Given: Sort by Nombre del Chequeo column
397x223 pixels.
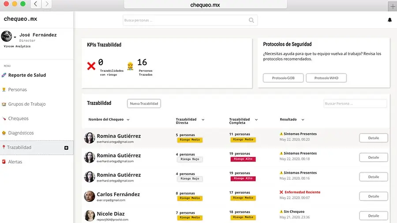Looking at the screenshot, I should [128, 119].
